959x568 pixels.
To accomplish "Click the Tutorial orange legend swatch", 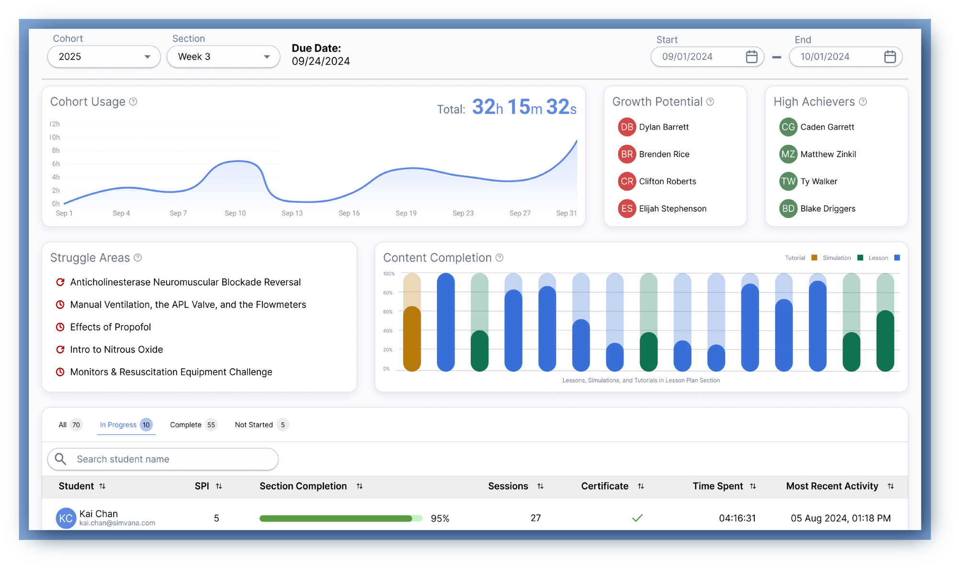I will point(814,258).
